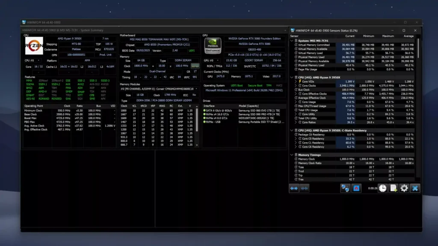Click the NVIDIA GeForce logo
Viewport: 438px width, 246px height.
(x=213, y=46)
